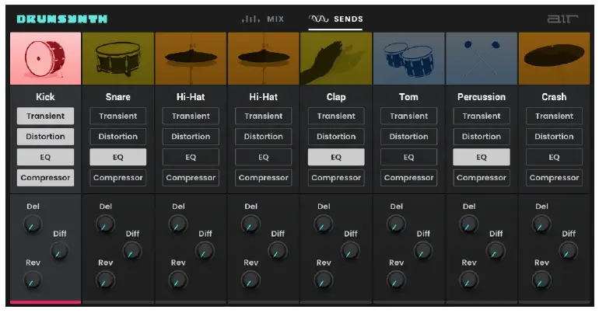Enable Compressor on the Clap channel

click(x=336, y=178)
